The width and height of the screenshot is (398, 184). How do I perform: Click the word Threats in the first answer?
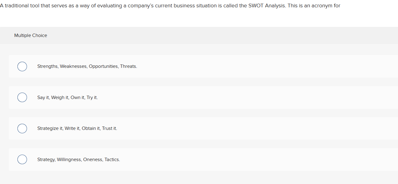tap(128, 66)
